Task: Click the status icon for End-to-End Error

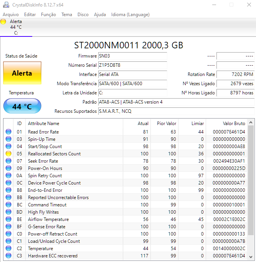Action: [x=8, y=190]
